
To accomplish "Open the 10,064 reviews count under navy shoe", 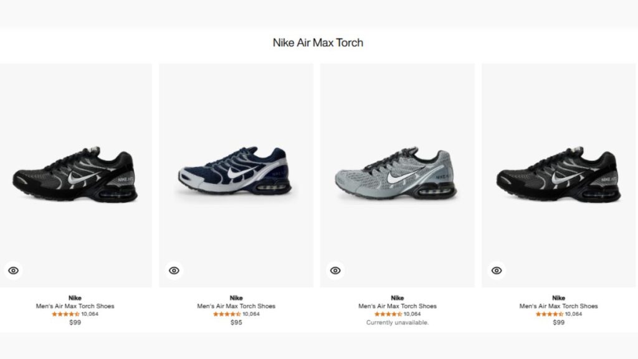I will 251,314.
